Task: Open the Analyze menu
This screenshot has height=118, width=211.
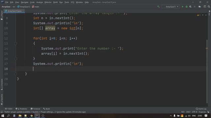Action: 40,2
